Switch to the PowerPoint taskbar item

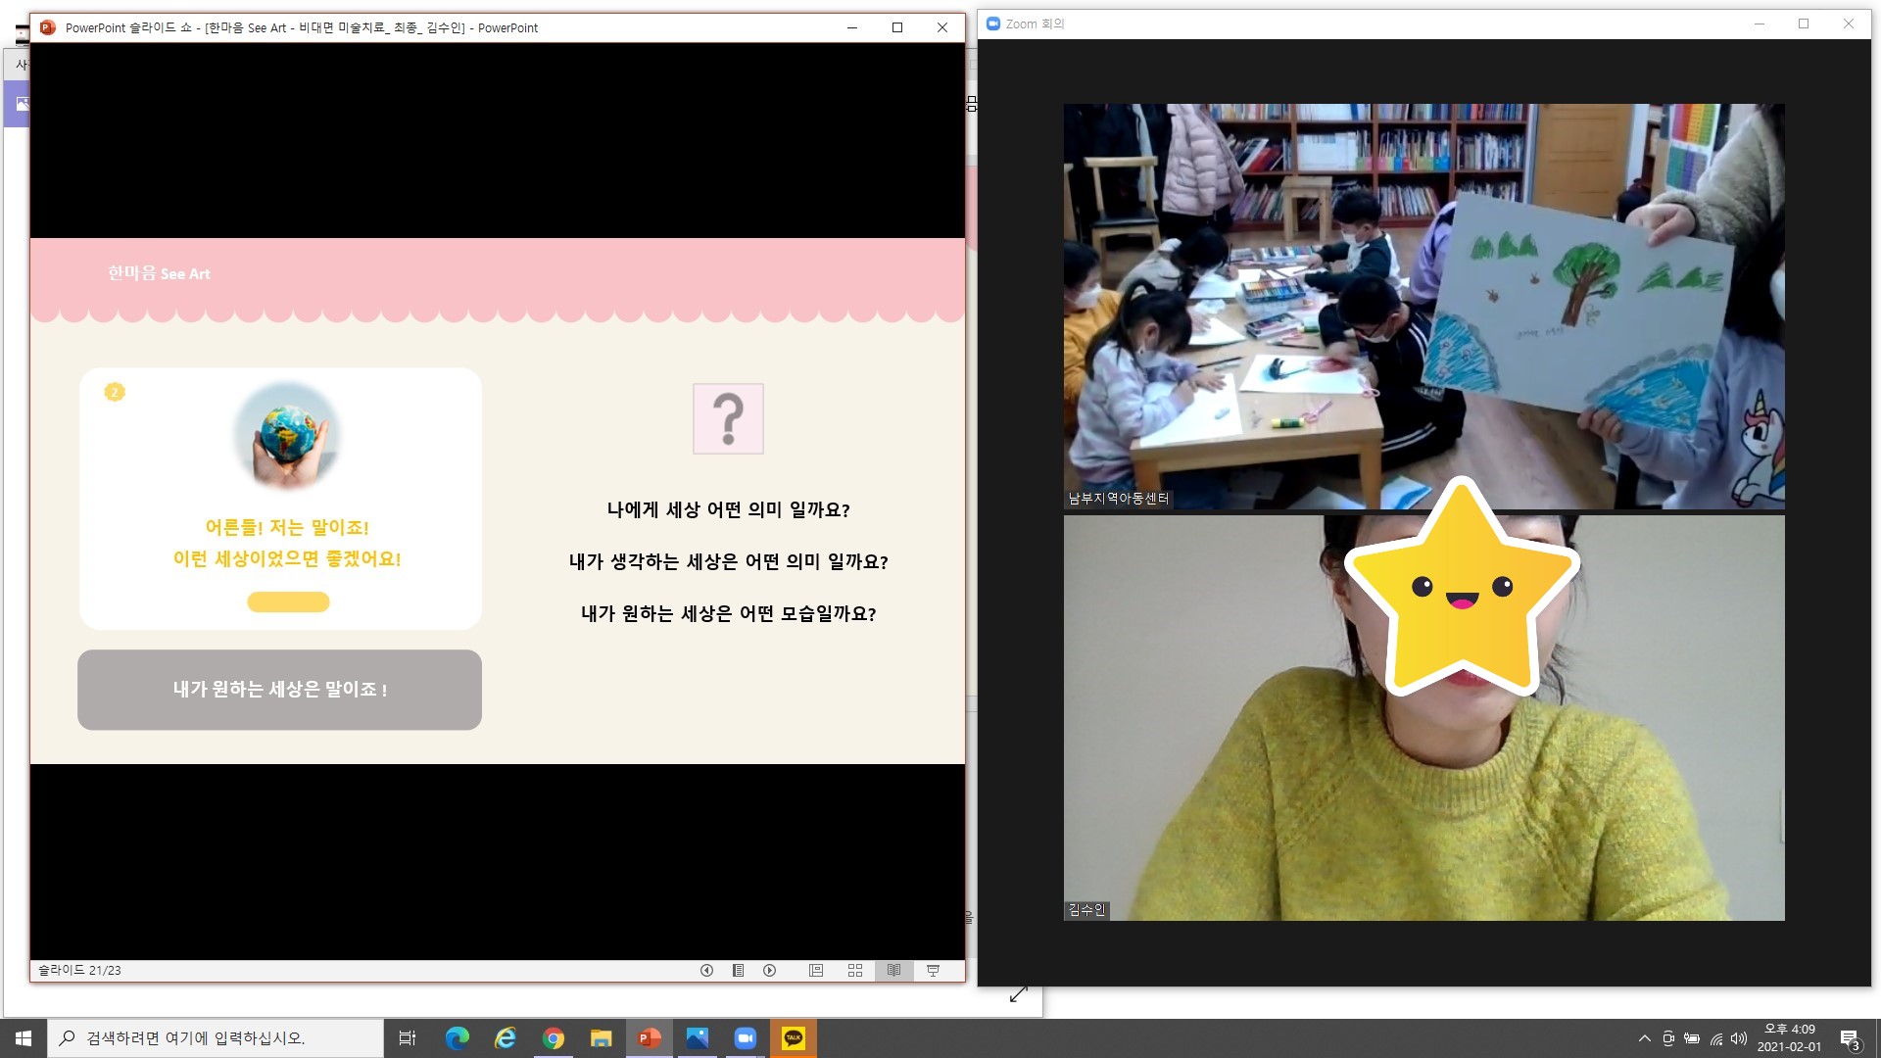(650, 1038)
